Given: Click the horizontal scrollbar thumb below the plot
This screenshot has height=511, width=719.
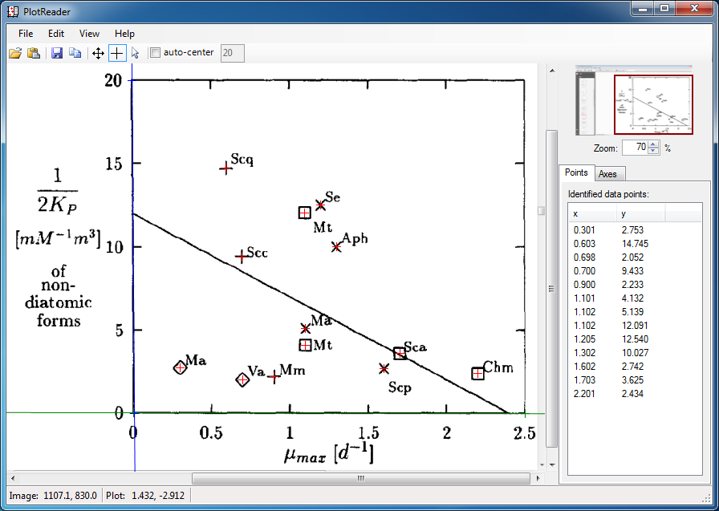Looking at the screenshot, I should (x=360, y=479).
